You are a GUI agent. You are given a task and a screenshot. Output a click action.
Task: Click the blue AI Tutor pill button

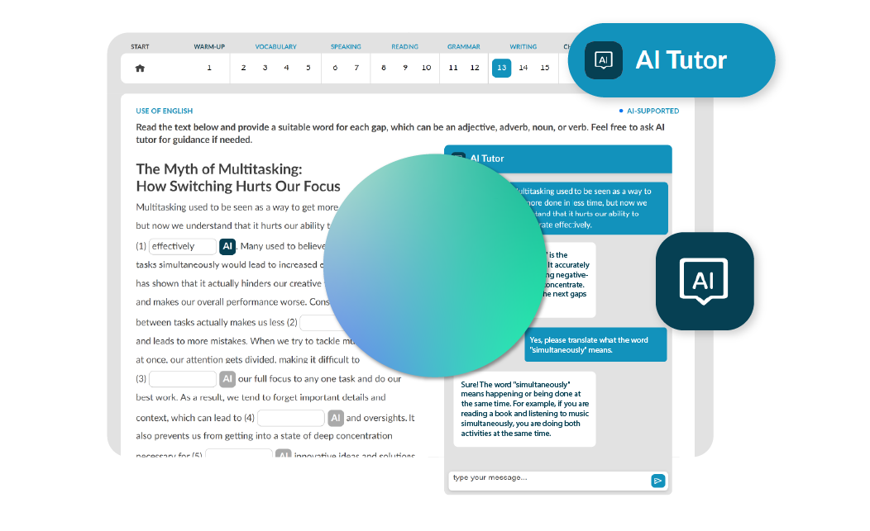[672, 60]
